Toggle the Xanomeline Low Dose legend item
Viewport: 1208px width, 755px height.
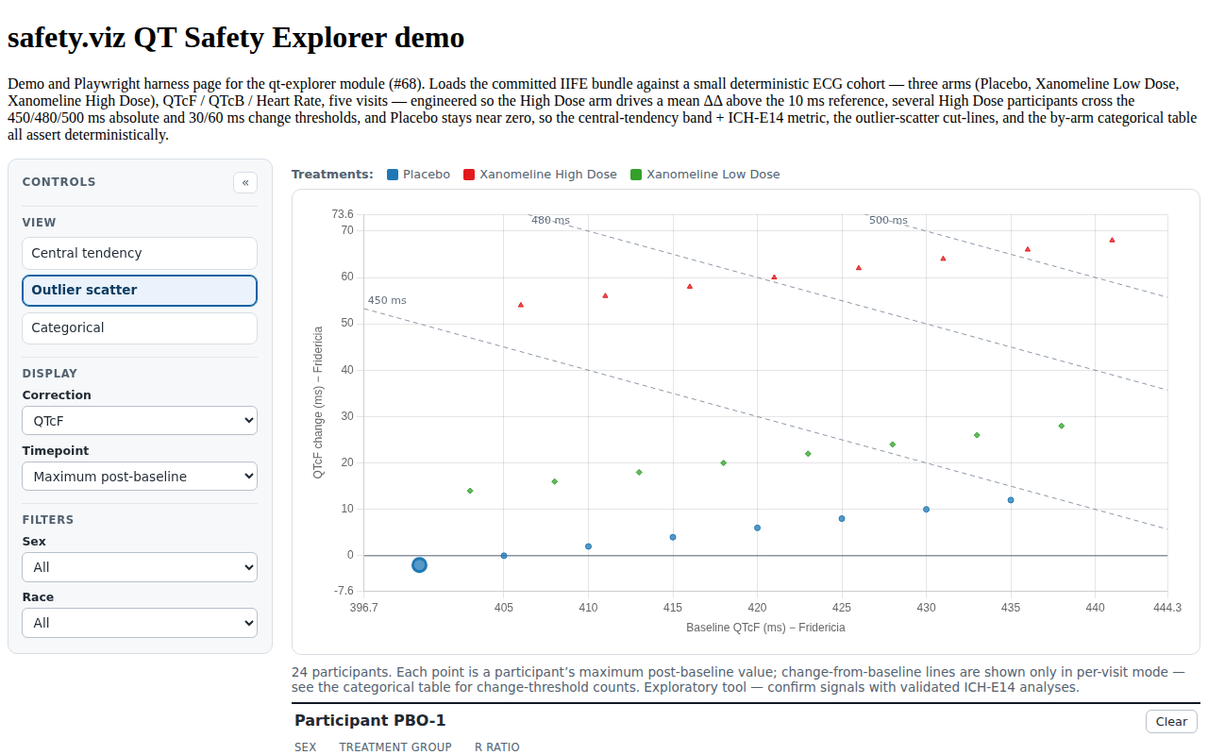coord(705,175)
